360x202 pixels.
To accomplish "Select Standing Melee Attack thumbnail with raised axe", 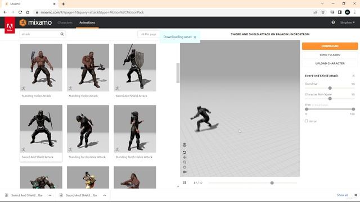I will [41, 67].
